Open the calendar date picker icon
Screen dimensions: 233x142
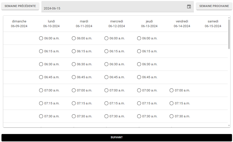pyautogui.click(x=189, y=6)
